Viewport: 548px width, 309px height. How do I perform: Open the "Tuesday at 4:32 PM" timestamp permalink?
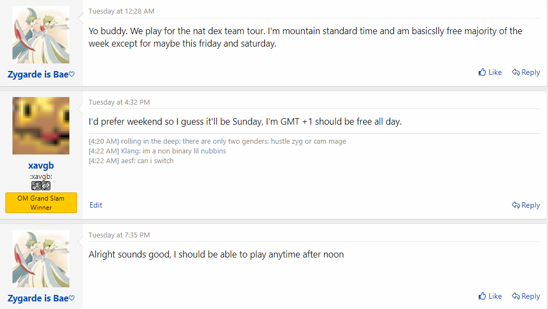[x=119, y=102]
